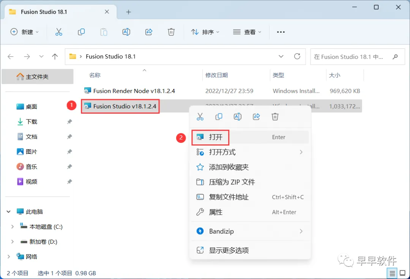Screen dimensions: 410x279
Task: Unpin 图片 from quick access
Action: 69,152
